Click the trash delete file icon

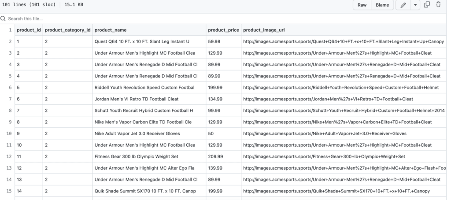pos(438,5)
